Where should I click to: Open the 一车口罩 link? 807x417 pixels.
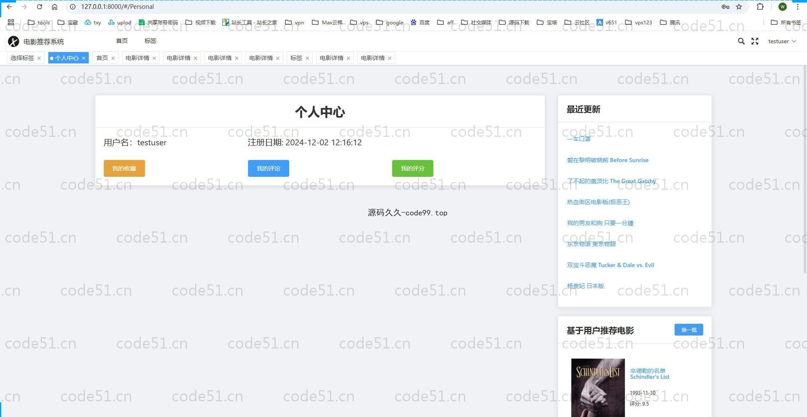tap(579, 139)
